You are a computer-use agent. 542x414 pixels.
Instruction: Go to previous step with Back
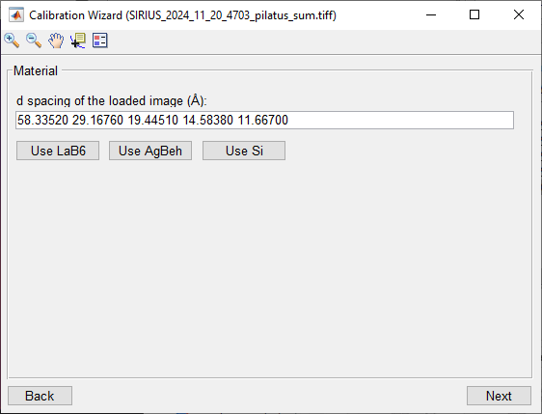(x=41, y=396)
